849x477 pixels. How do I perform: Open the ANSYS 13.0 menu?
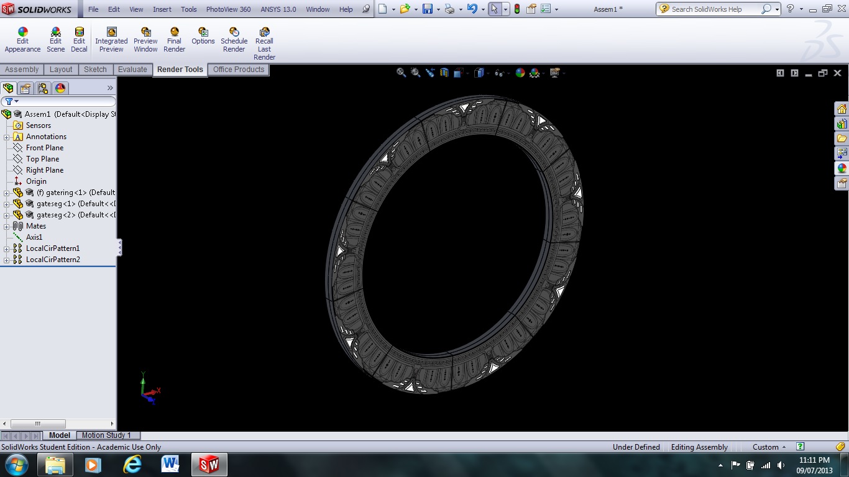click(x=278, y=9)
